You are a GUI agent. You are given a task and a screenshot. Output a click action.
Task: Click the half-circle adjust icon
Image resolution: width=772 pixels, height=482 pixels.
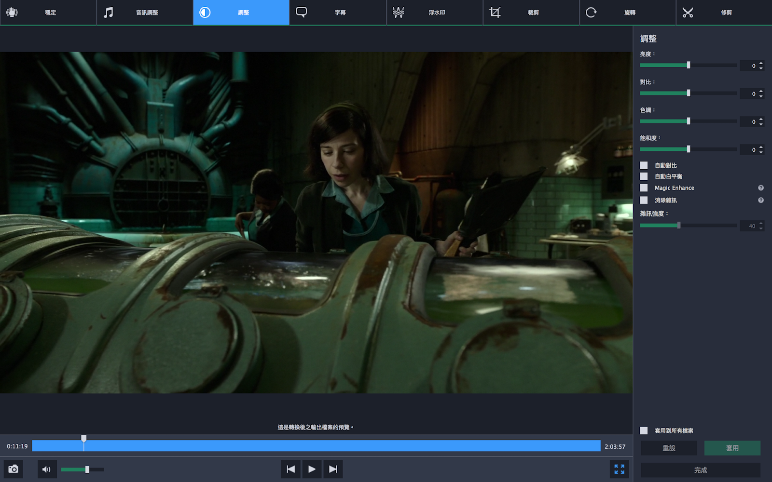click(205, 12)
